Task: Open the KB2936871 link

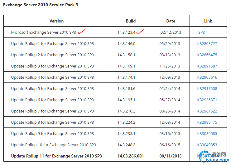Action: click(207, 100)
